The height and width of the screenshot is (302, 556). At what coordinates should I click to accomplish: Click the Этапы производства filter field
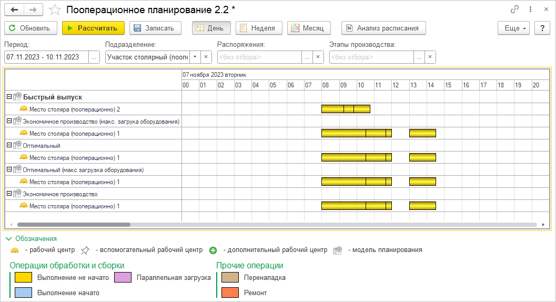[x=371, y=57]
